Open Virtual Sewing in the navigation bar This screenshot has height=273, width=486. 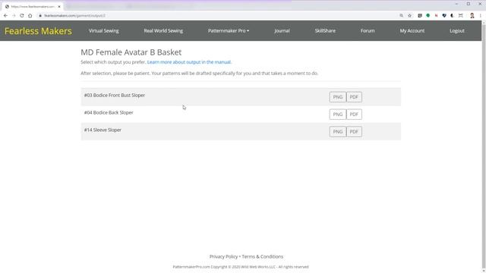tap(104, 30)
